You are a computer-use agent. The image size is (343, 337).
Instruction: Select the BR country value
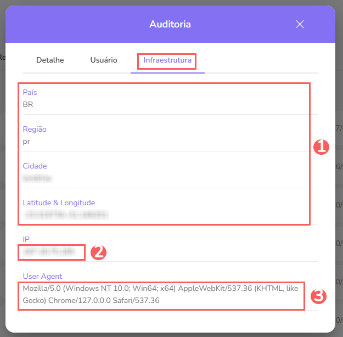28,104
